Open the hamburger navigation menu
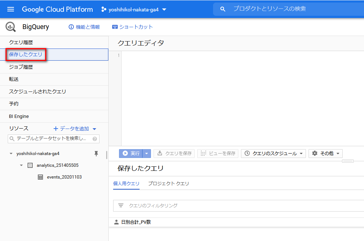This screenshot has height=241, width=364. (11, 9)
